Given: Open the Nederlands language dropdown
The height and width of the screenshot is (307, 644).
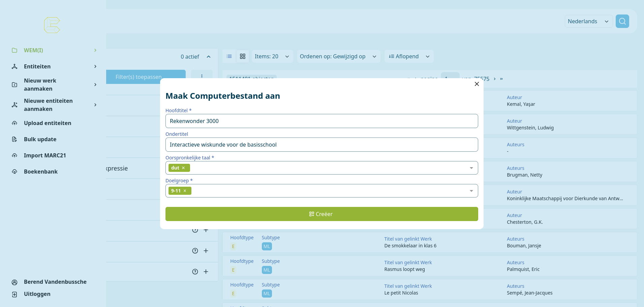Looking at the screenshot, I should [588, 21].
